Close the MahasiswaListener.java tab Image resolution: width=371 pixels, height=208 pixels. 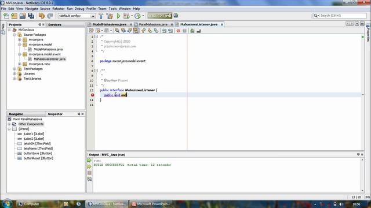(x=221, y=24)
